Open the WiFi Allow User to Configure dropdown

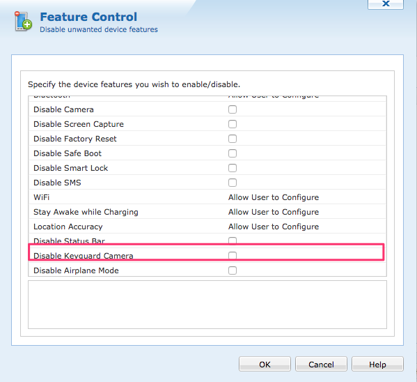click(274, 197)
